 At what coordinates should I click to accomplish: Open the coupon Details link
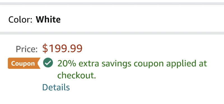pyautogui.click(x=56, y=87)
